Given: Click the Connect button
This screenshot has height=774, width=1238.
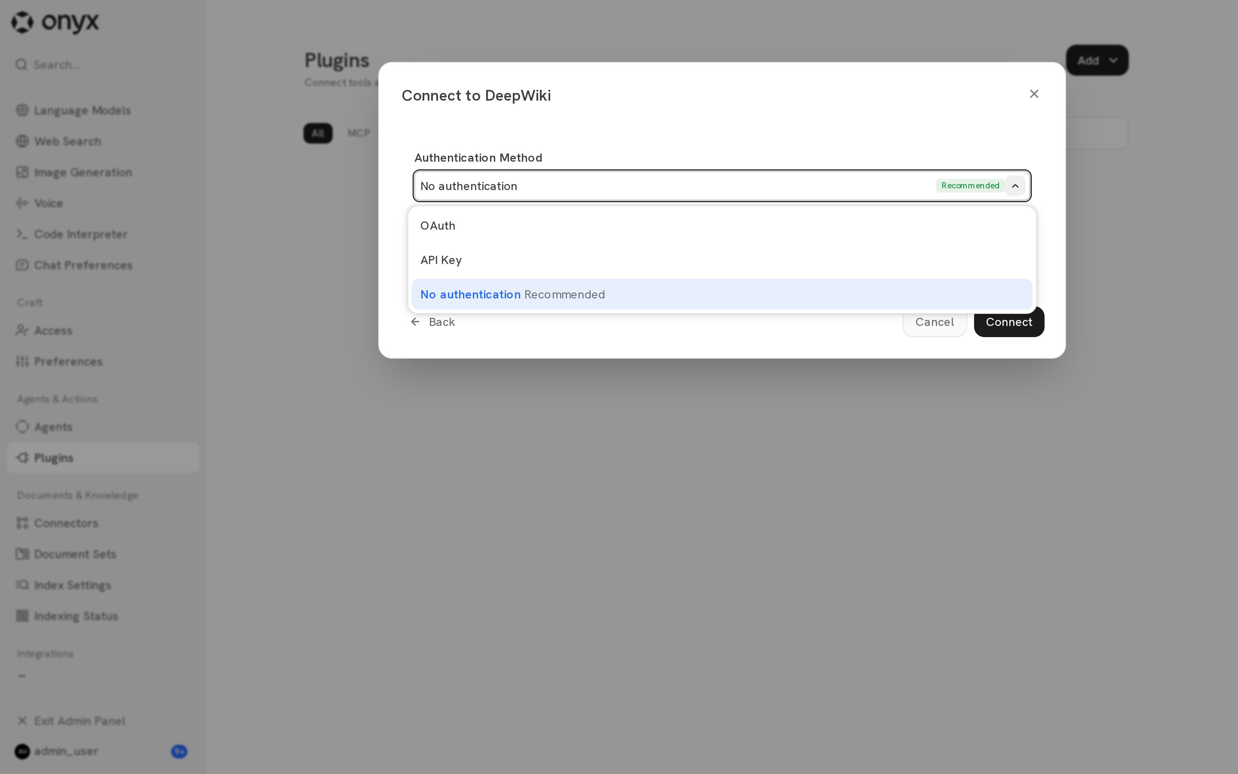Looking at the screenshot, I should pyautogui.click(x=1009, y=322).
